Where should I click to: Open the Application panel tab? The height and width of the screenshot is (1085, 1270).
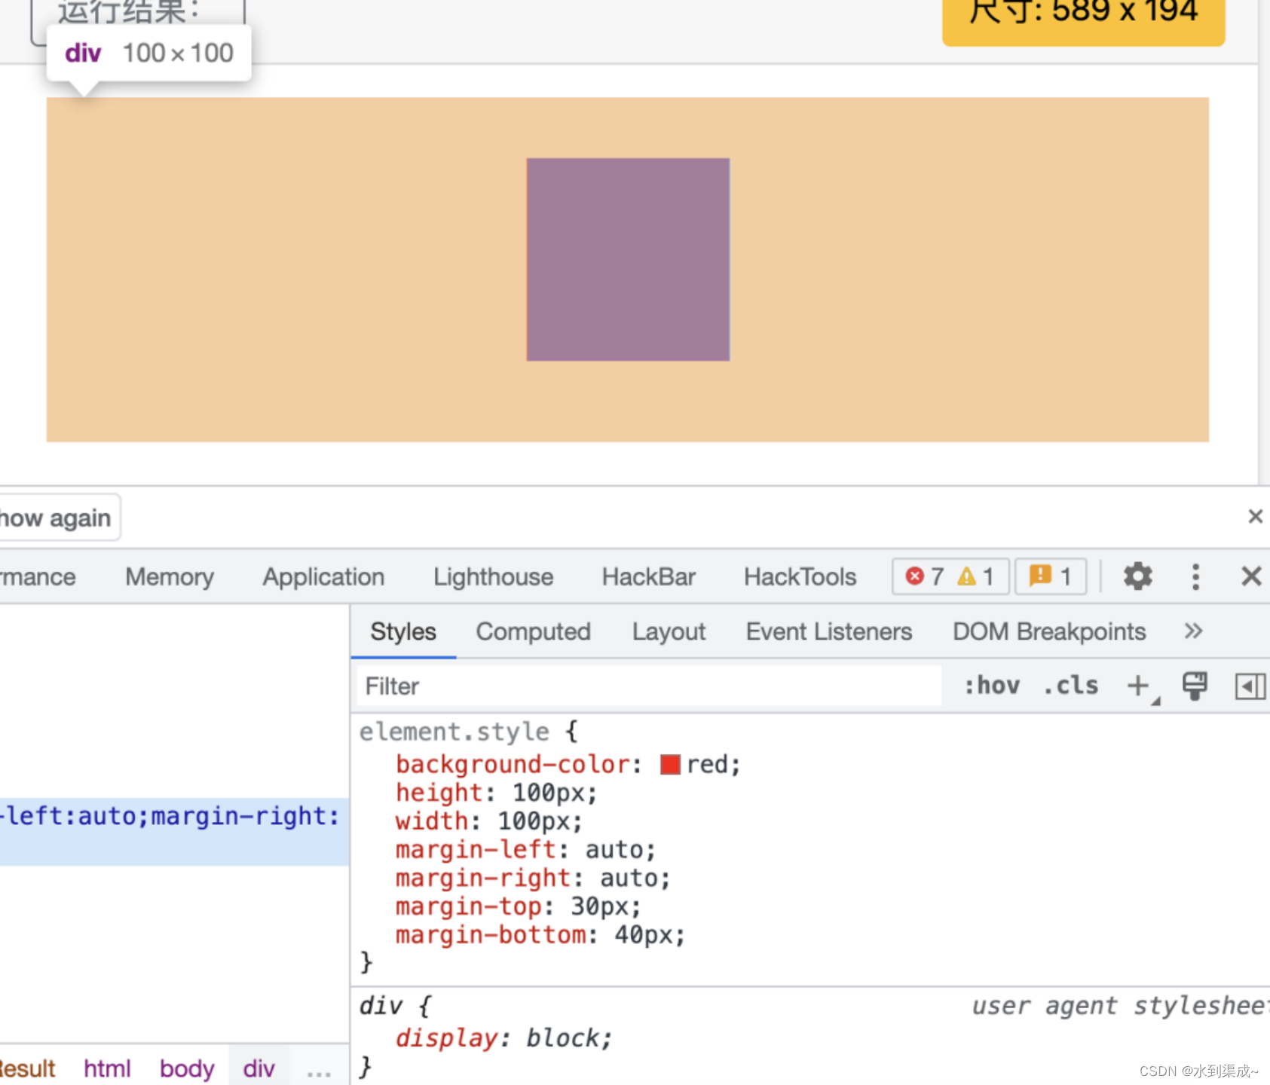[323, 577]
